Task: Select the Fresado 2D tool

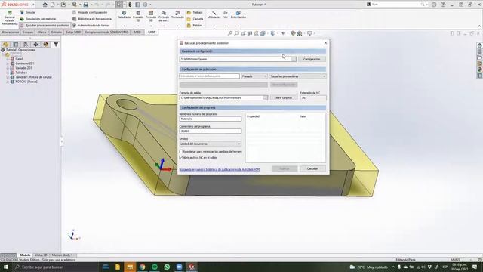Action: [138, 16]
